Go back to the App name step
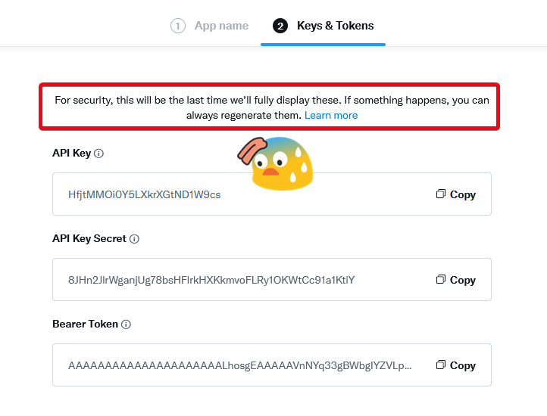Screen dimensions: 547x416 pos(221,26)
